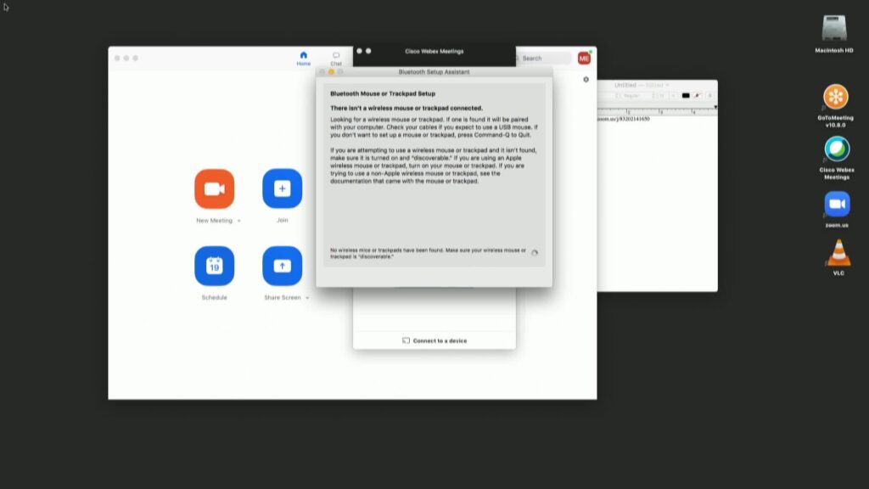Image resolution: width=869 pixels, height=489 pixels.
Task: Click the Bluetooth Mouse or Trackpad Setup heading
Action: [383, 93]
